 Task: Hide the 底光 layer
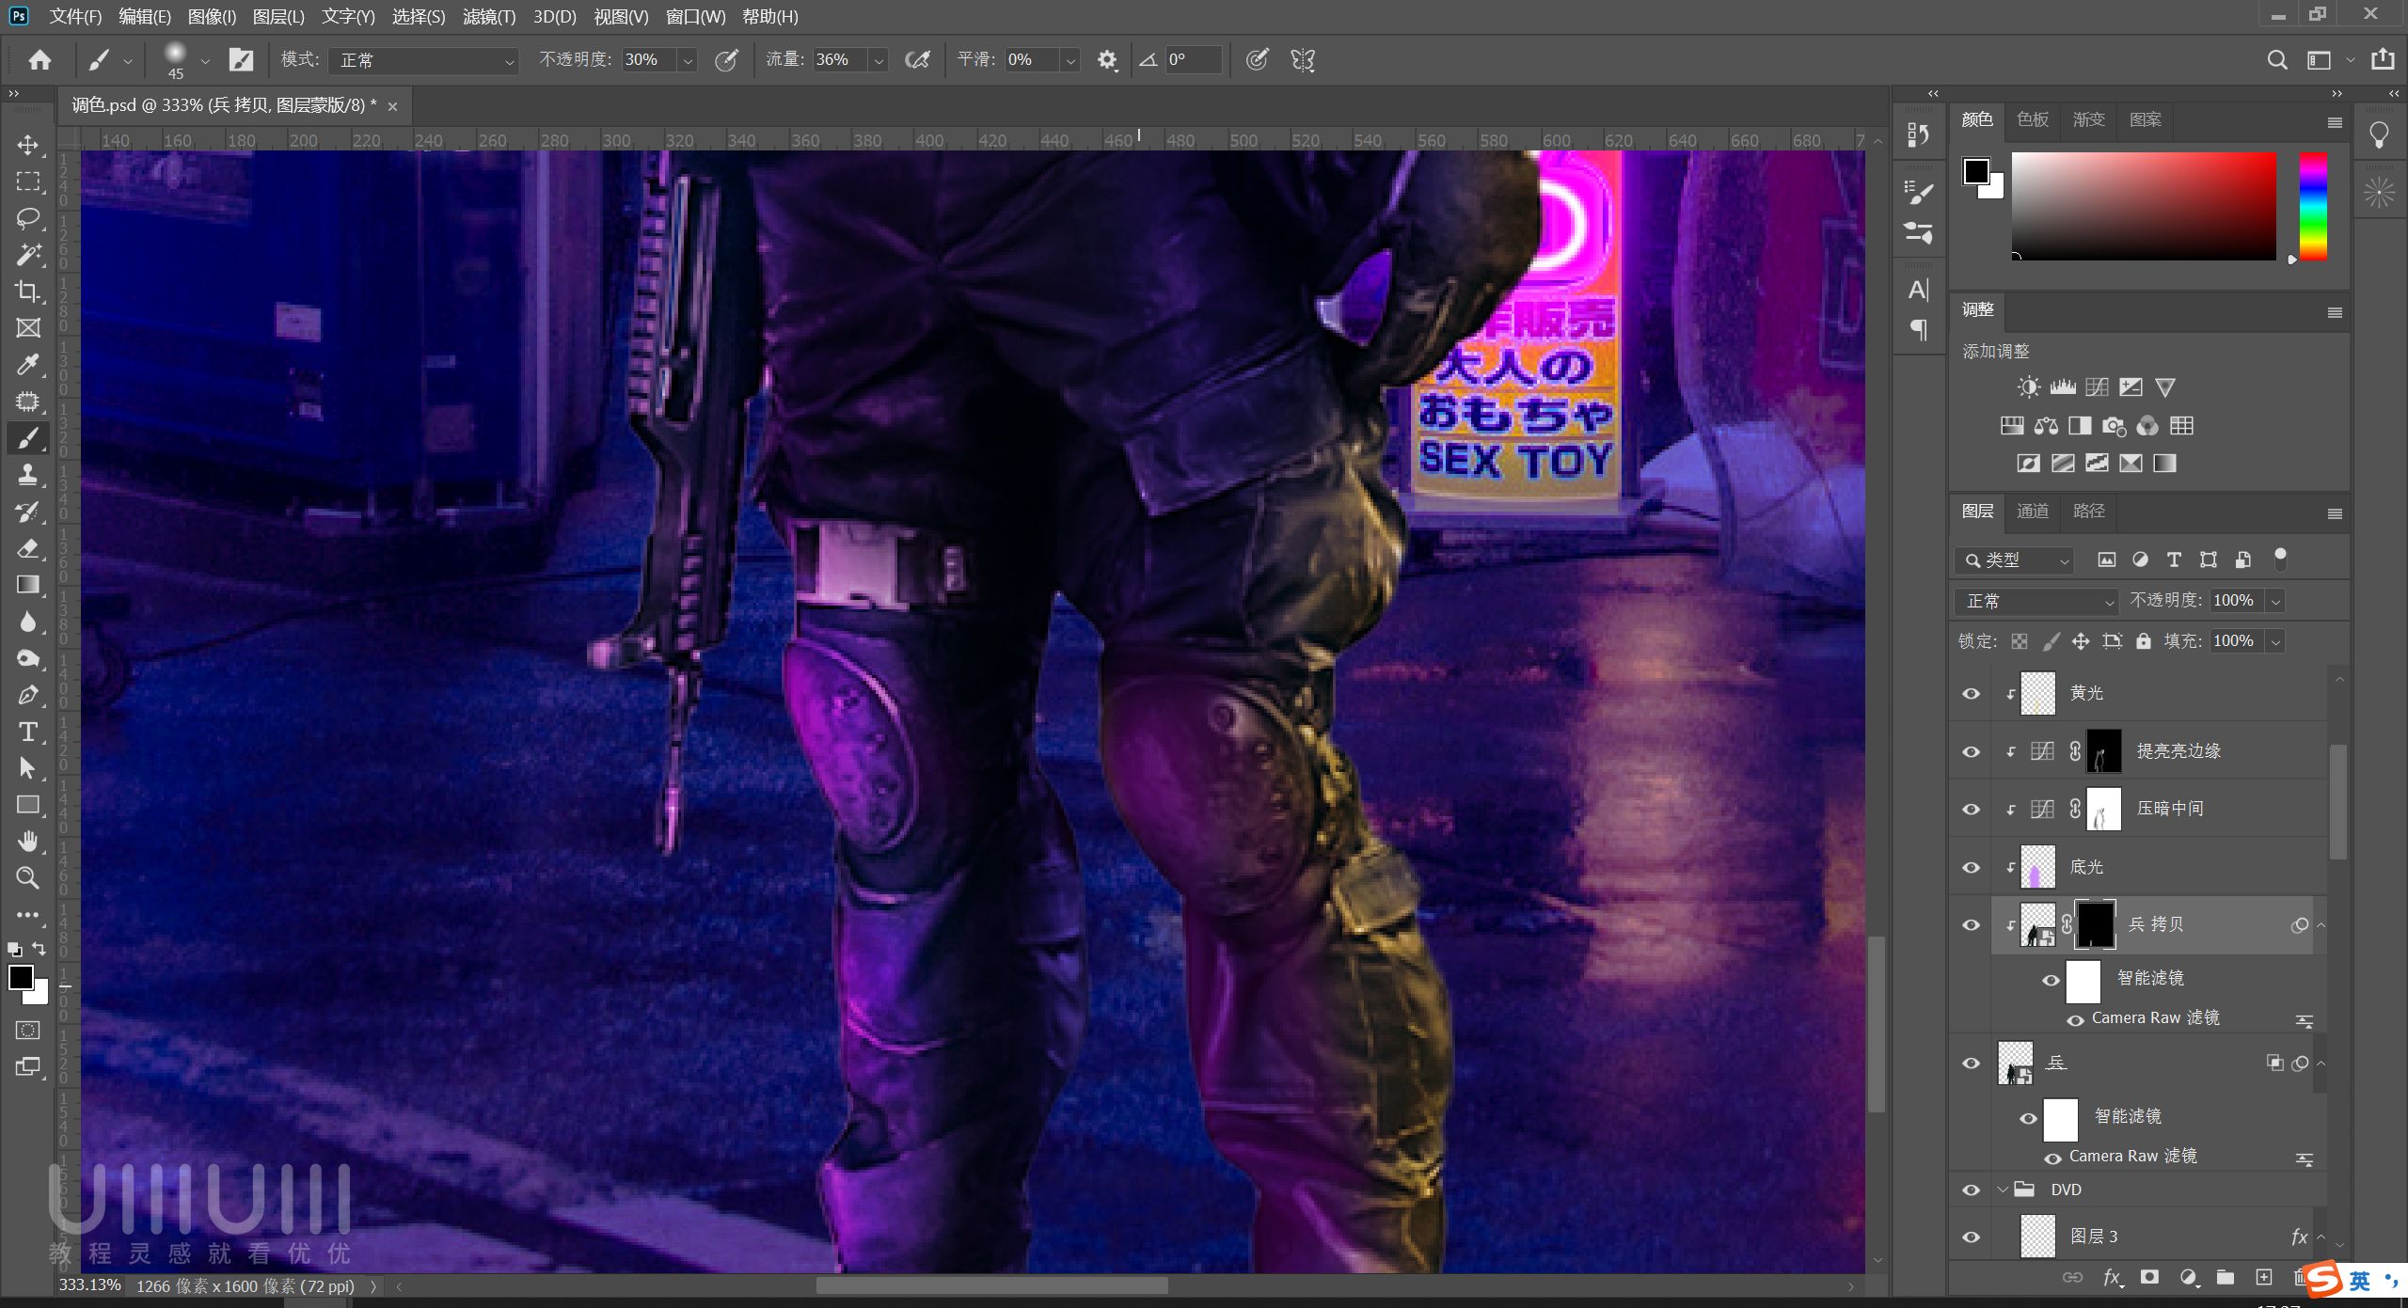click(x=1971, y=868)
